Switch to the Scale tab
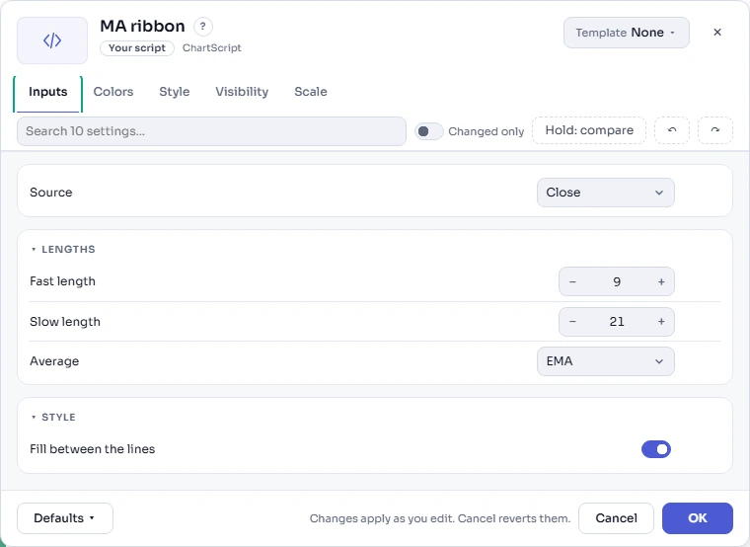 point(311,92)
